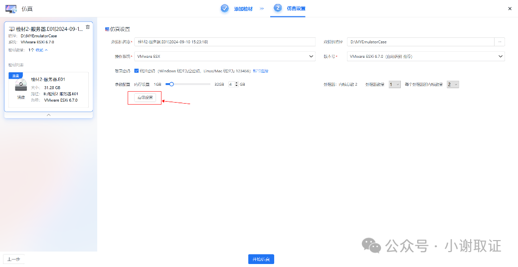The image size is (518, 267).
Task: Click the virtual machine name input field
Action: click(x=225, y=42)
